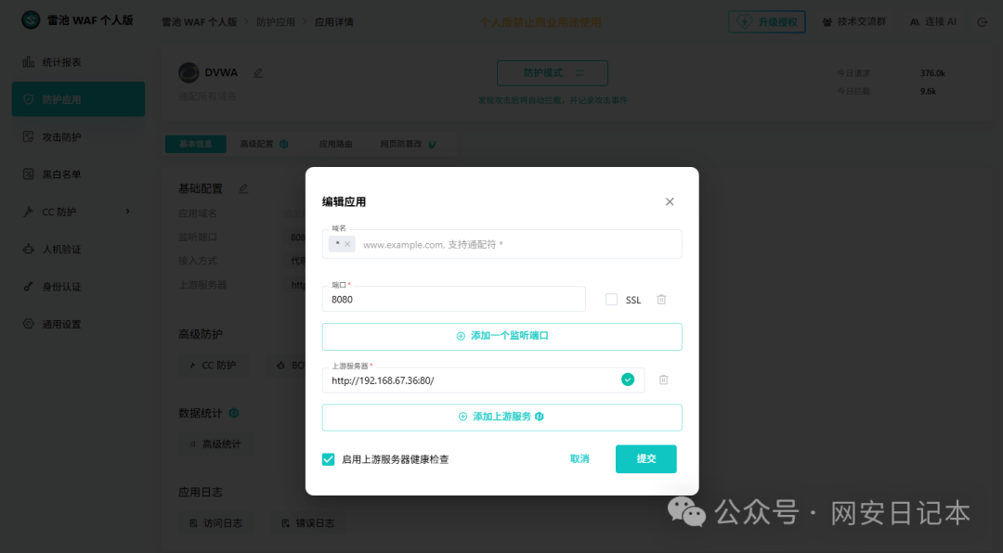Screen dimensions: 1003x553
Task: Select 防护应用 in the sidebar
Action: 78,99
